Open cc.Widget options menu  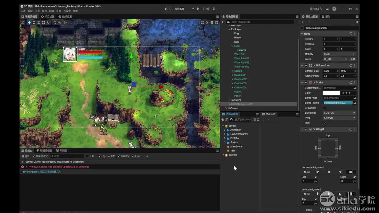point(355,129)
